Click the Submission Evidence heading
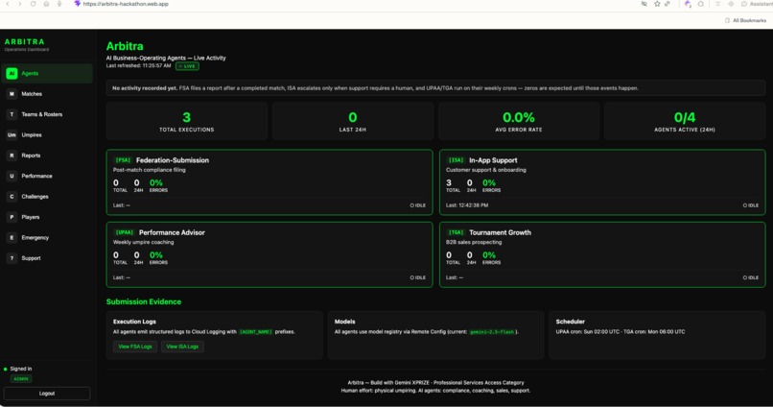 (x=144, y=302)
